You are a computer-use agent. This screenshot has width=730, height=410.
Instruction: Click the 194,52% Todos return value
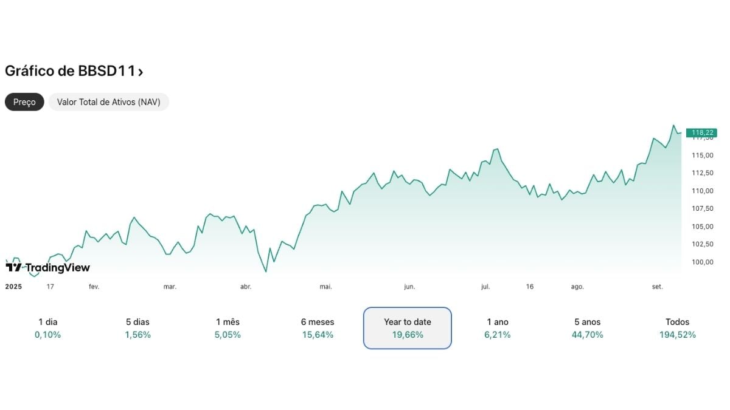coord(677,335)
